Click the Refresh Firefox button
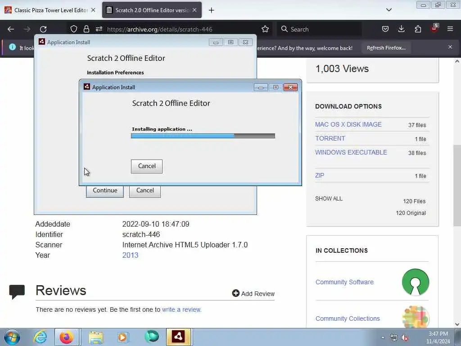 tap(386, 48)
